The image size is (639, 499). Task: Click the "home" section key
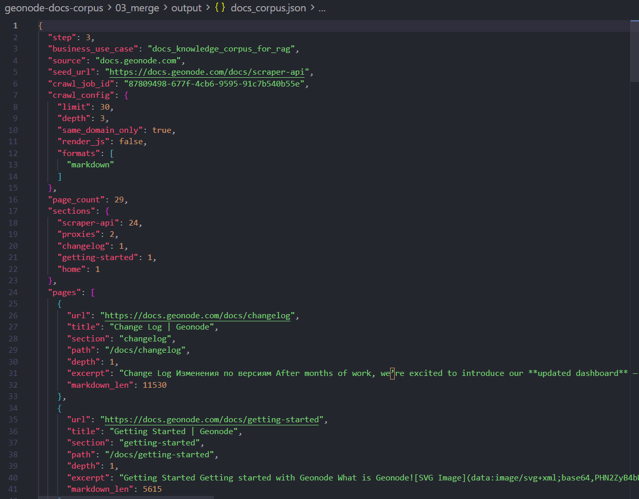[72, 269]
